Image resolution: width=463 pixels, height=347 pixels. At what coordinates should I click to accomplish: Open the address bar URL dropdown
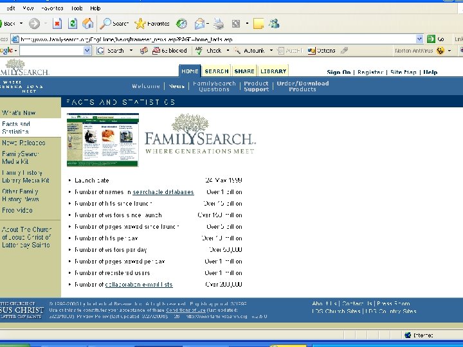coord(419,39)
